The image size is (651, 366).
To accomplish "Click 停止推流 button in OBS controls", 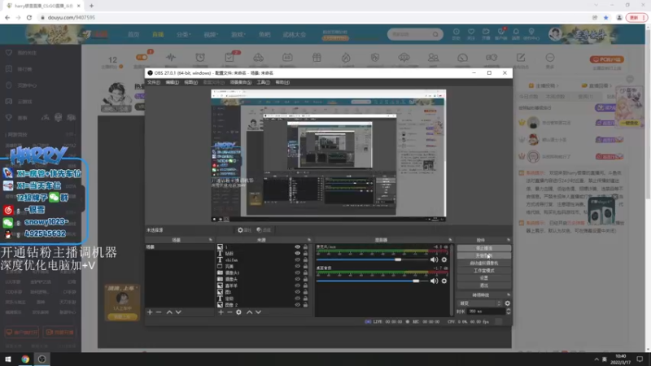I will (x=484, y=248).
